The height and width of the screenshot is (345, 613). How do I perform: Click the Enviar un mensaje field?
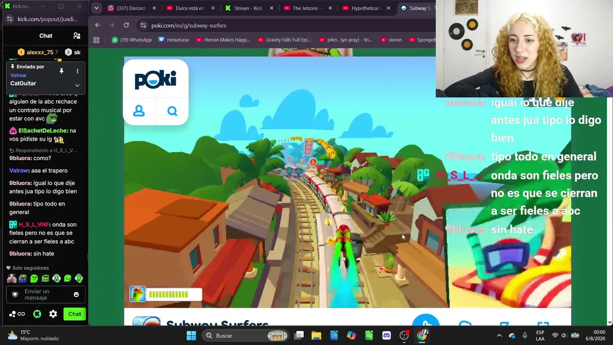[45, 294]
